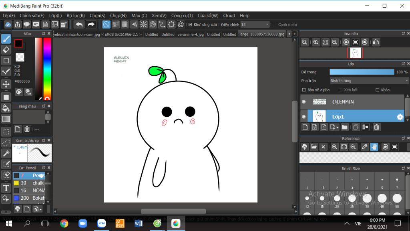Image resolution: width=410 pixels, height=231 pixels.
Task: Select the Eraser tool
Action: pos(6,49)
